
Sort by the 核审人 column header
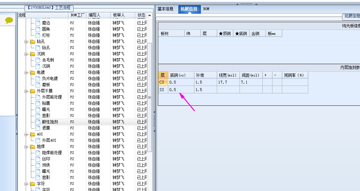coord(123,15)
